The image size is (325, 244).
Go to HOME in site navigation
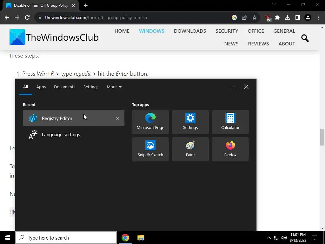point(122,31)
